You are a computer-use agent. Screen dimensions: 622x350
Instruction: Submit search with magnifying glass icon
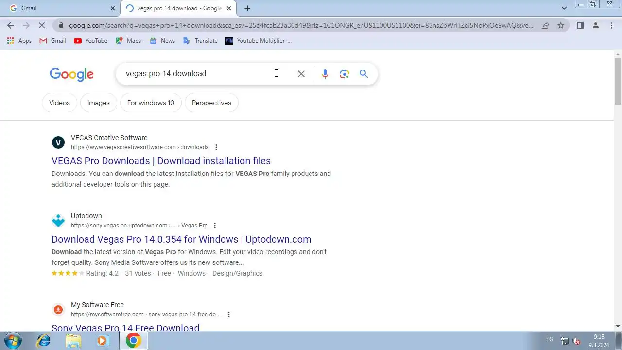point(363,74)
